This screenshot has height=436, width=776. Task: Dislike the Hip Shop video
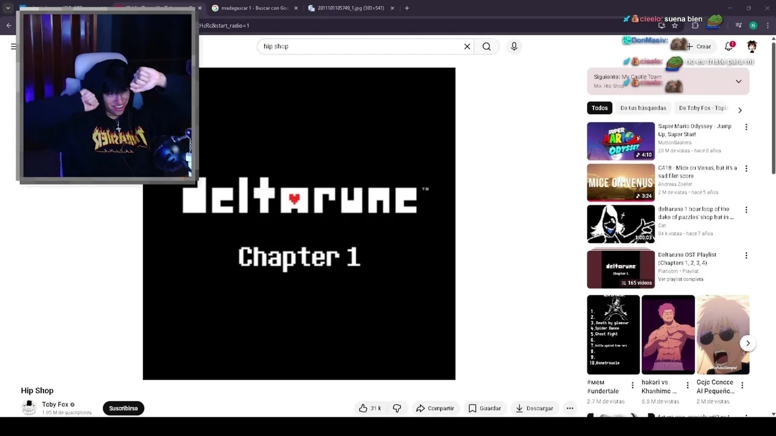coord(397,408)
